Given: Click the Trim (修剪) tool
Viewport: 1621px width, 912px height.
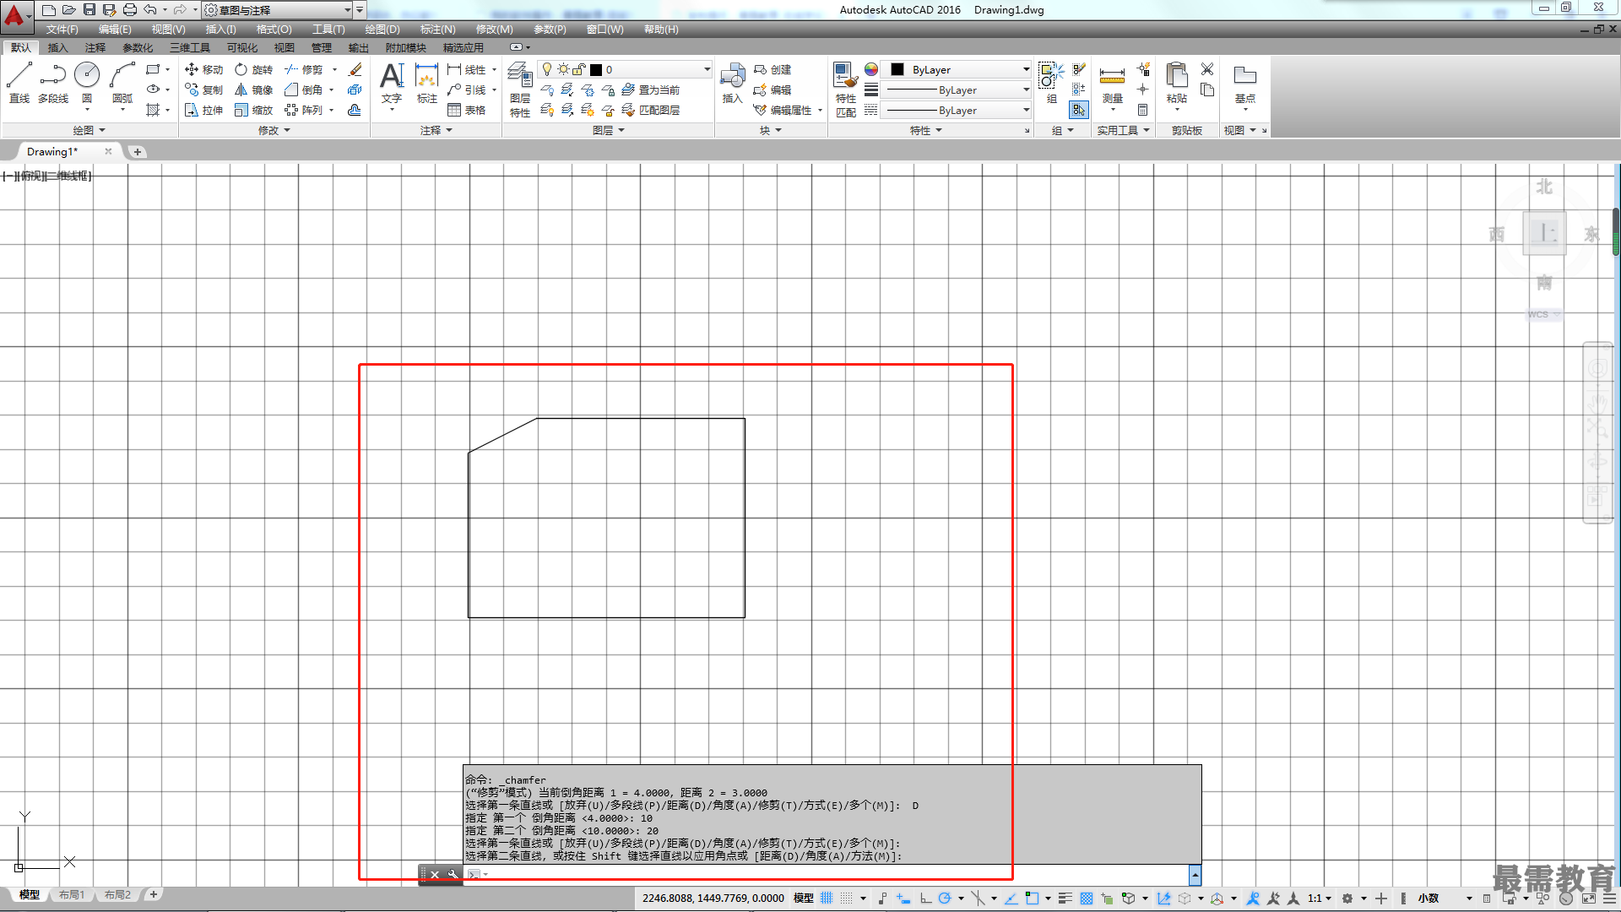Looking at the screenshot, I should [x=303, y=69].
